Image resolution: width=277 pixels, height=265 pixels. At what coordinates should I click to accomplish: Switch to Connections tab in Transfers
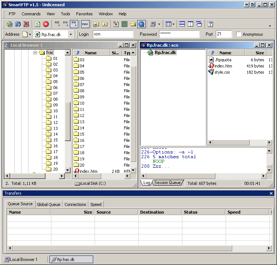75,204
